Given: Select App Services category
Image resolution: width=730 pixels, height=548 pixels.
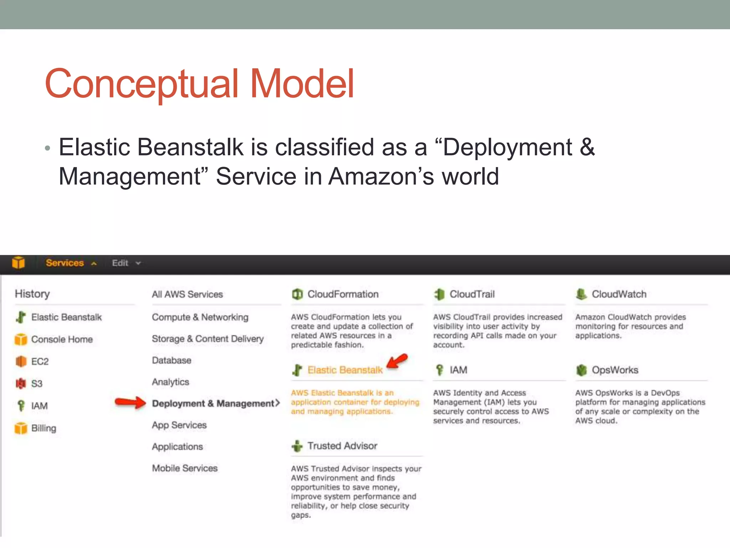Looking at the screenshot, I should (x=179, y=425).
